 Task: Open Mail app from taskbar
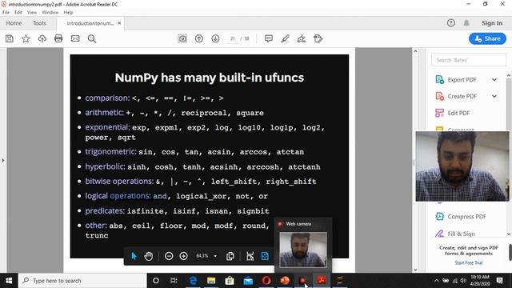point(248,281)
